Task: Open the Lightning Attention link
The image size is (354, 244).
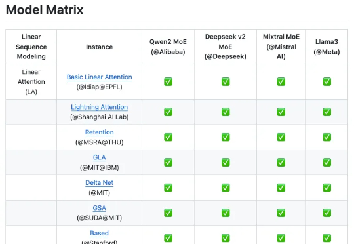Action: pyautogui.click(x=100, y=107)
